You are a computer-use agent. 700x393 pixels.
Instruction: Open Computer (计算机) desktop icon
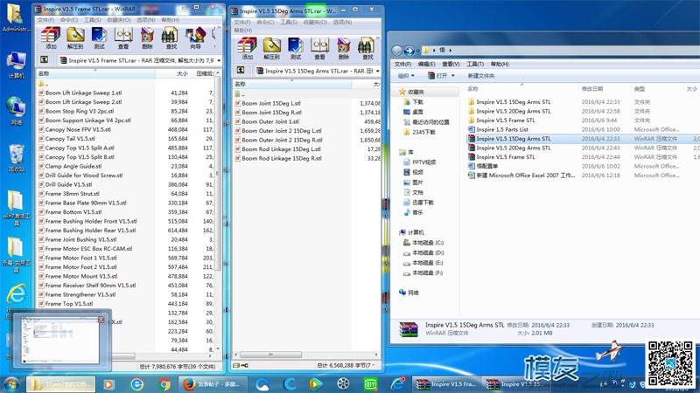16,65
